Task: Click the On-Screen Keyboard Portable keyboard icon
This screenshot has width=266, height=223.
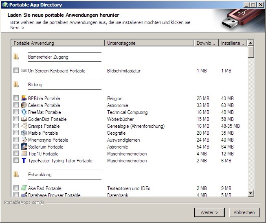Action: [24, 70]
